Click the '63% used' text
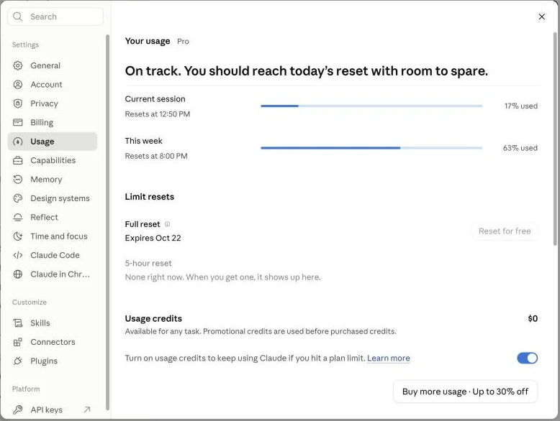560x421 pixels. [x=520, y=148]
